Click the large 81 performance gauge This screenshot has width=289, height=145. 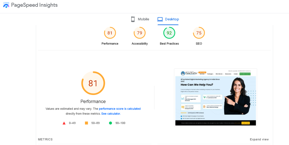[x=93, y=83]
